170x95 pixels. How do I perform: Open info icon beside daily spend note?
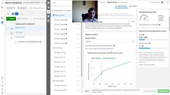114,46
